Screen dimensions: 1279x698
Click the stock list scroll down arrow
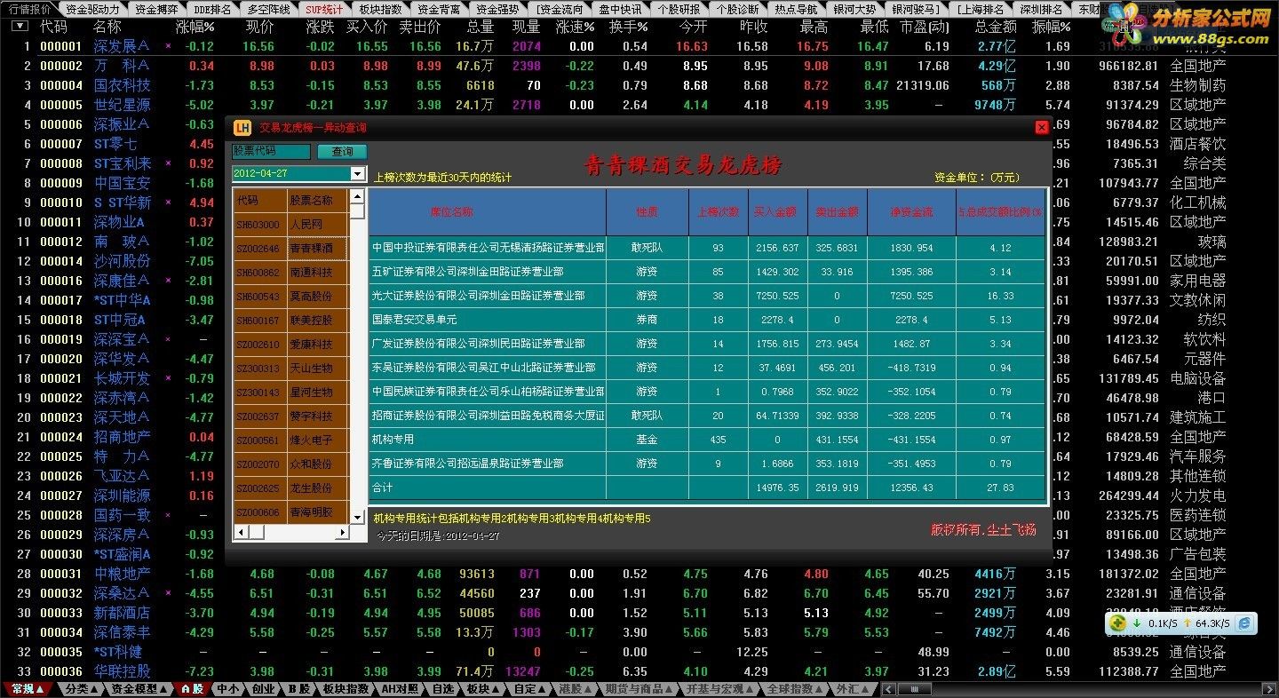point(357,516)
